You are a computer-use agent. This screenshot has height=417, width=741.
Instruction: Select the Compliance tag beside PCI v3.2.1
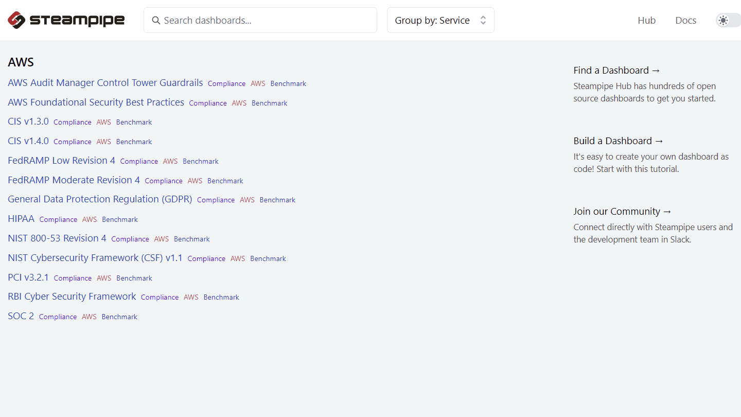coord(73,278)
